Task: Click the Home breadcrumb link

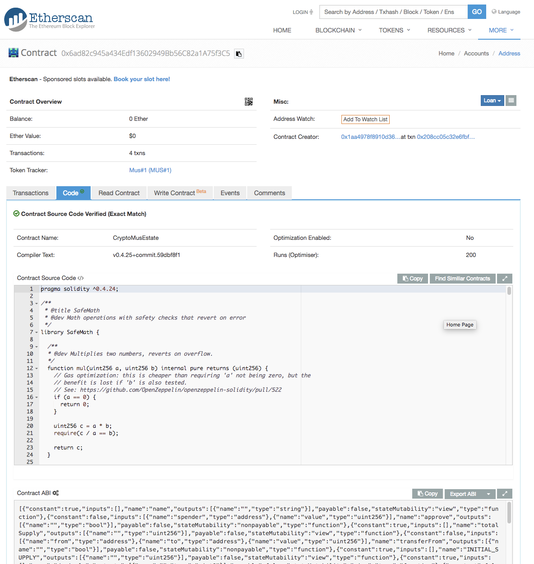Action: coord(447,53)
